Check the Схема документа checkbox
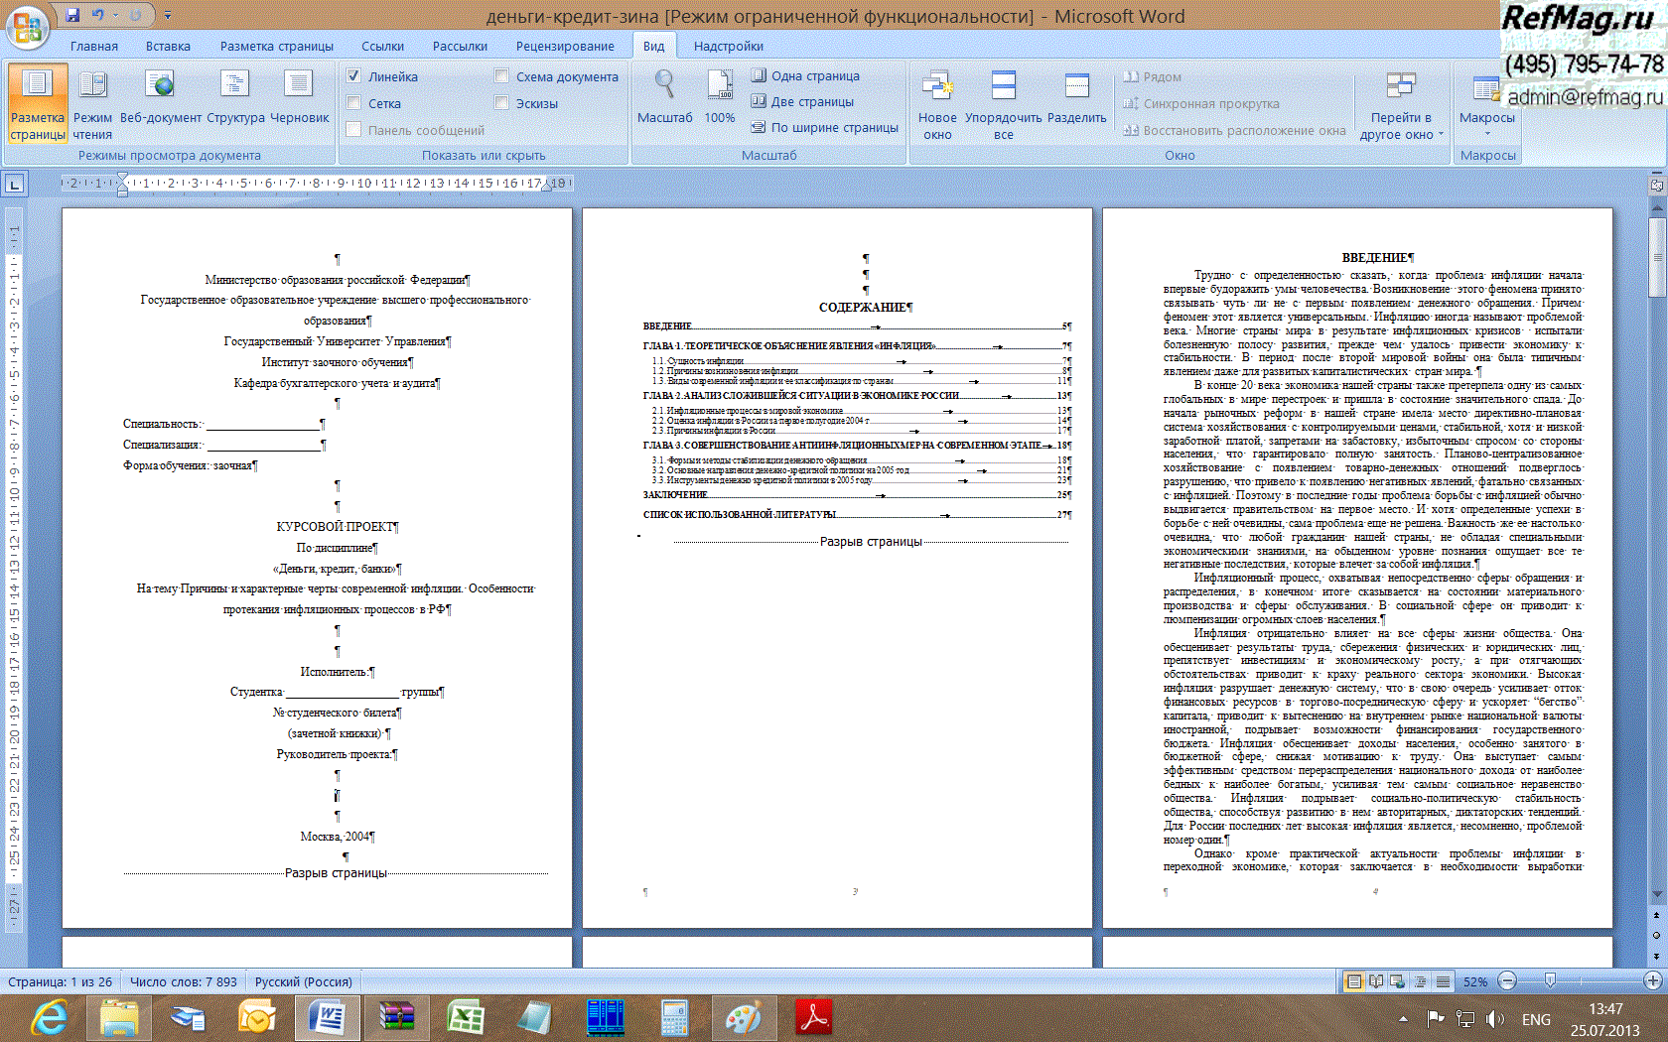Image resolution: width=1668 pixels, height=1042 pixels. [501, 76]
